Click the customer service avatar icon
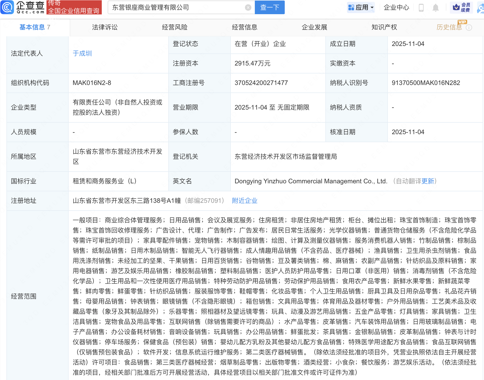 point(481,8)
